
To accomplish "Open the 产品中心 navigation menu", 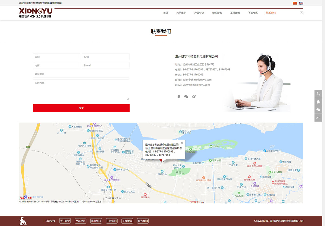I will coord(199,13).
